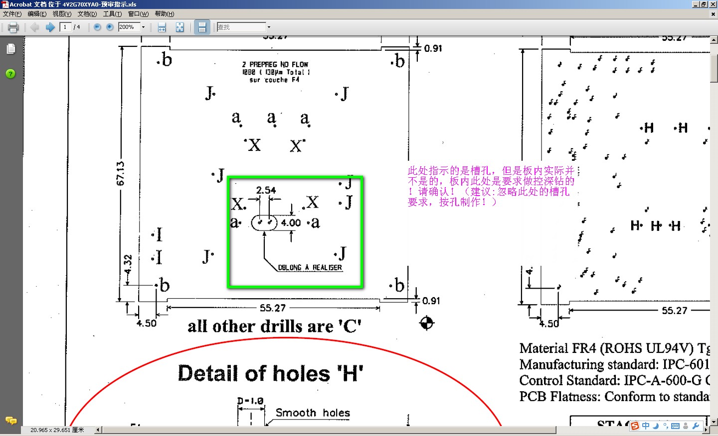Image resolution: width=718 pixels, height=436 pixels.
Task: Click the 4.00 slot dimension value
Action: (291, 223)
